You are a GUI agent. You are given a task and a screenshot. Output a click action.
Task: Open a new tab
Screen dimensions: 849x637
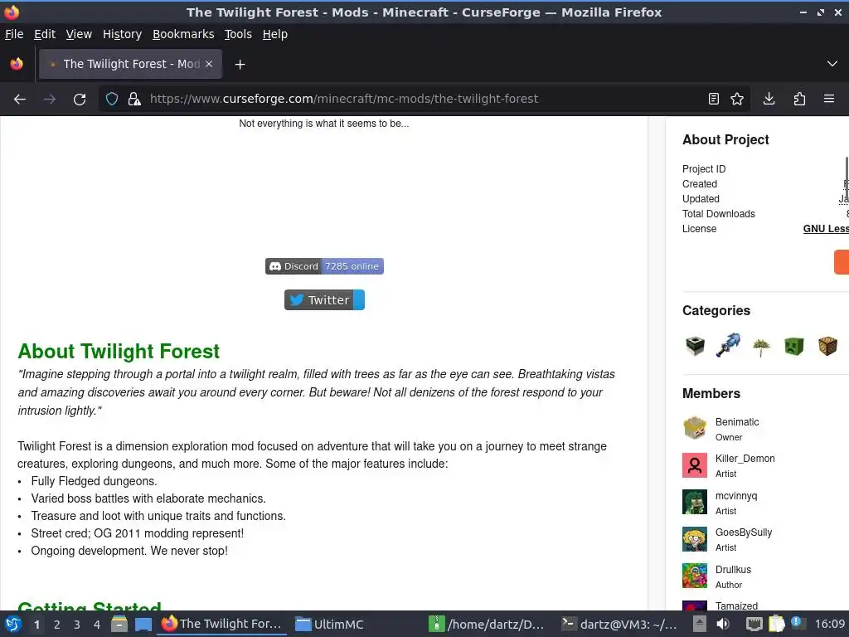(240, 65)
